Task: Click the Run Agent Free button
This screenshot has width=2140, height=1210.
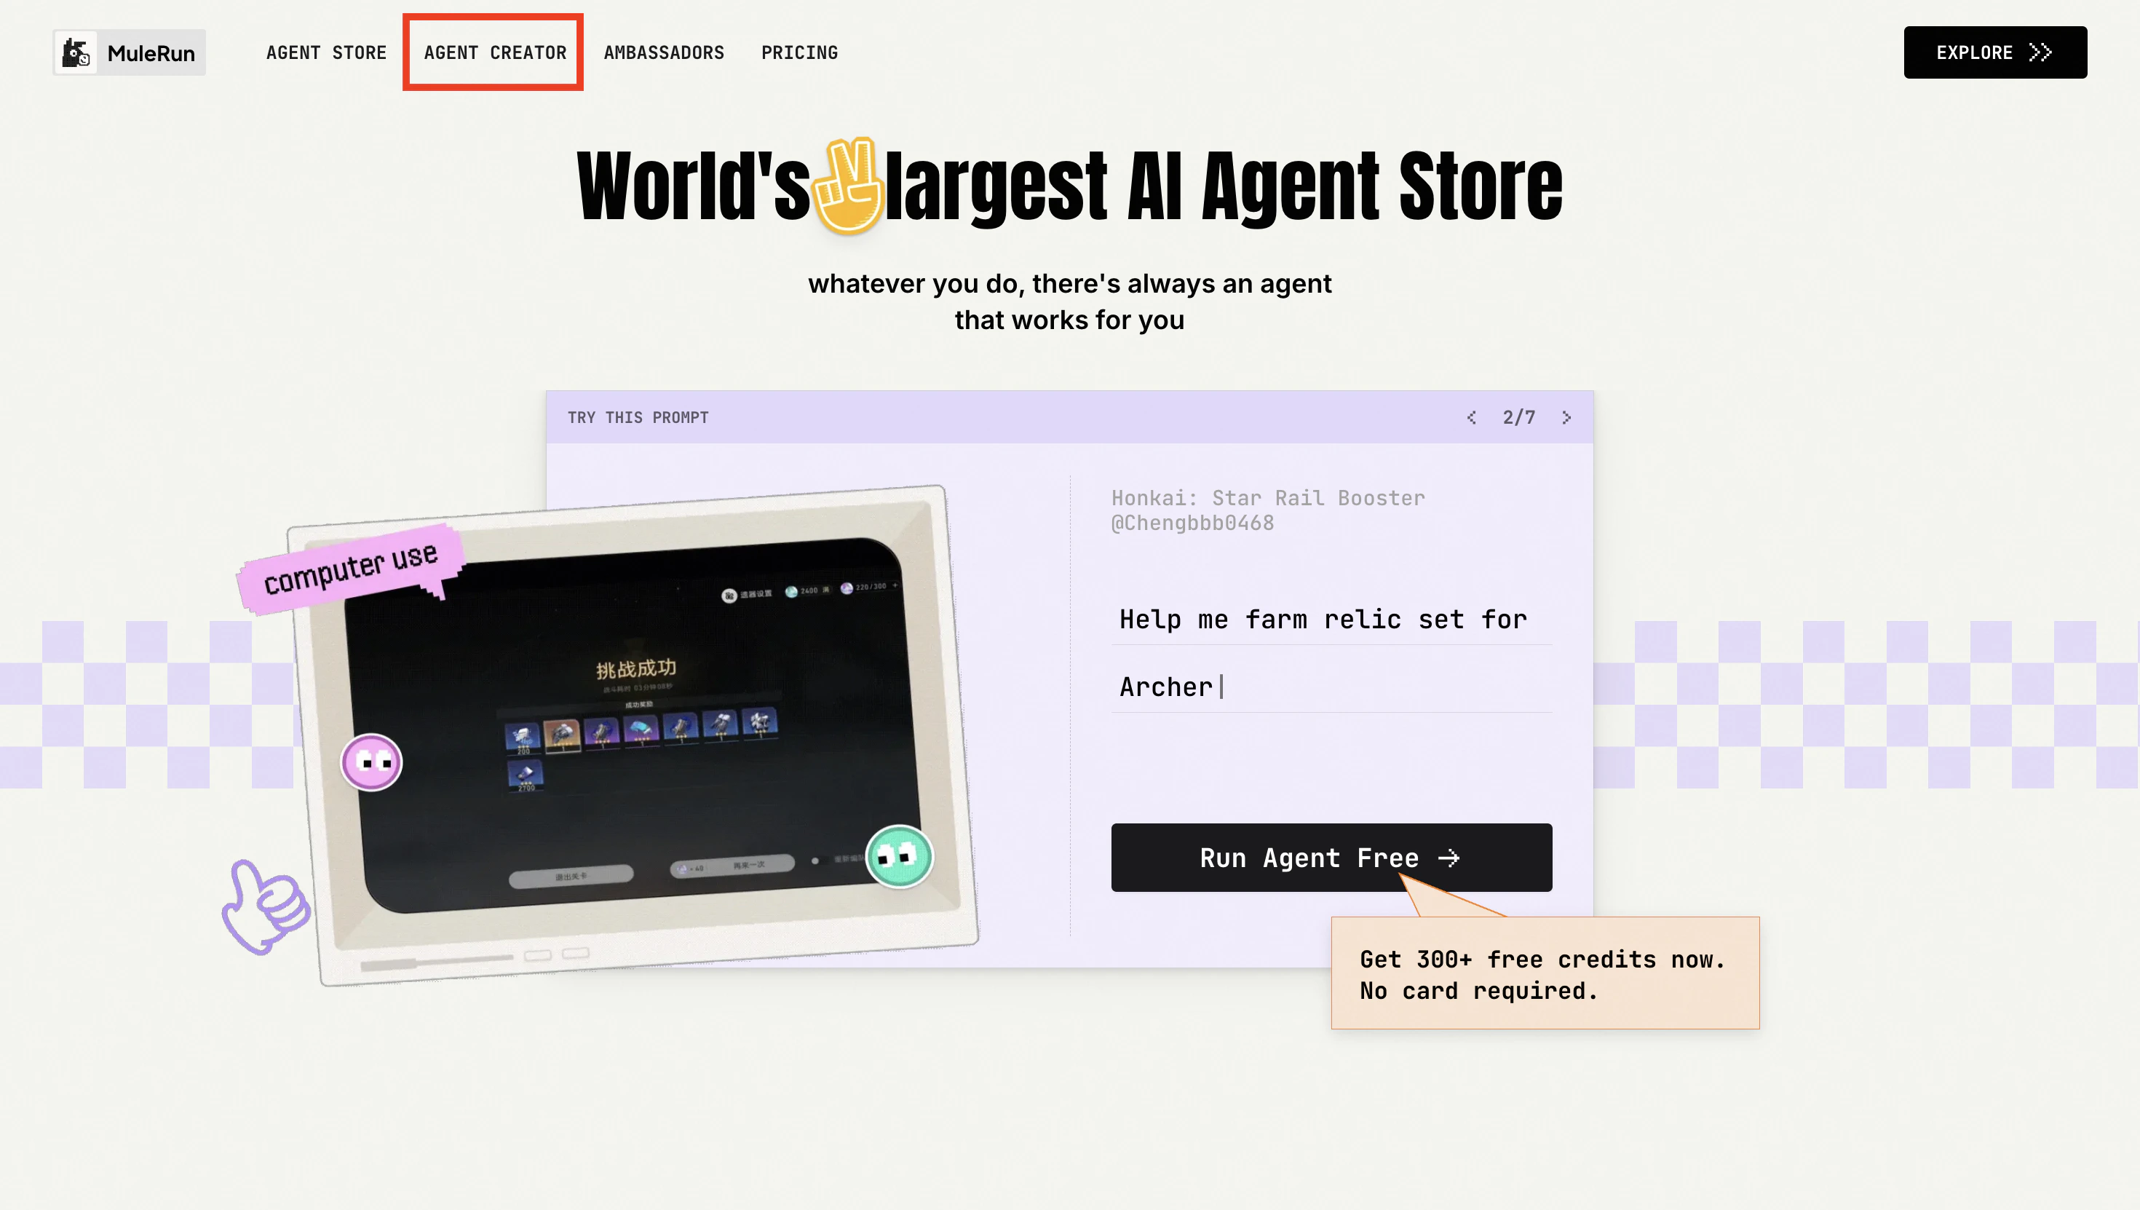Action: coord(1331,858)
